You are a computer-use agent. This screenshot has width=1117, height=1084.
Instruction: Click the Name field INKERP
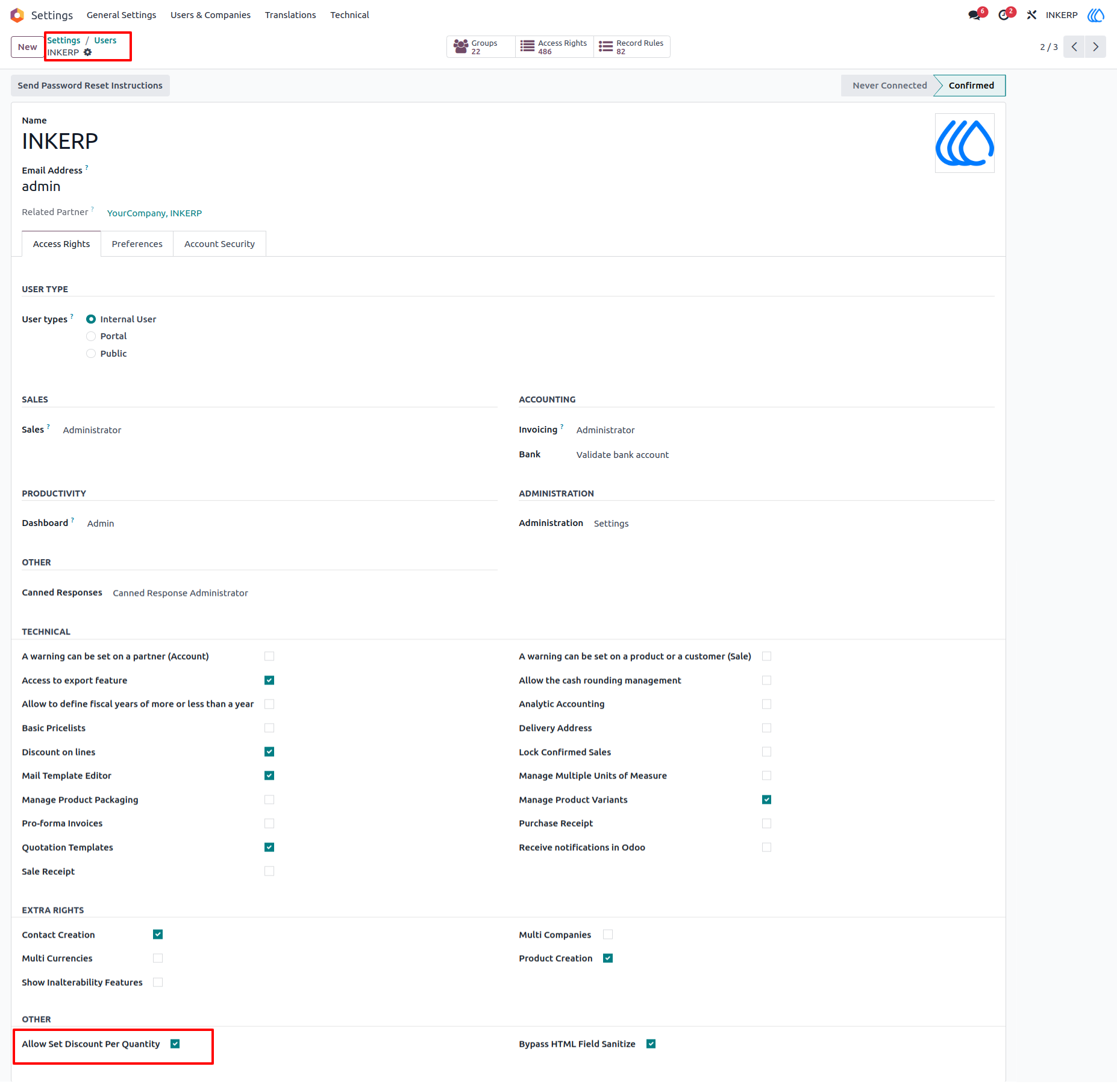click(x=60, y=142)
